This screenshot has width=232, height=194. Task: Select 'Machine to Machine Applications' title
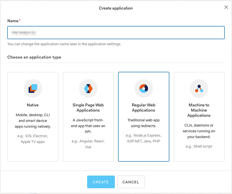point(199,110)
